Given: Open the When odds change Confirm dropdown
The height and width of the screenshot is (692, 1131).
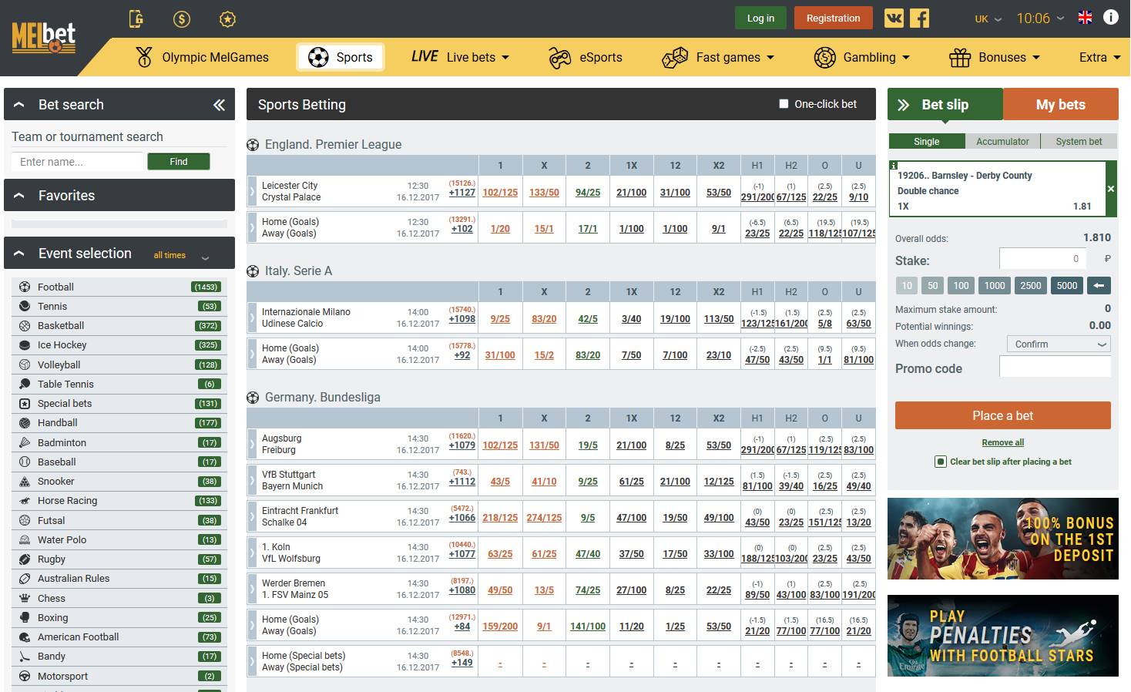Looking at the screenshot, I should point(1059,344).
